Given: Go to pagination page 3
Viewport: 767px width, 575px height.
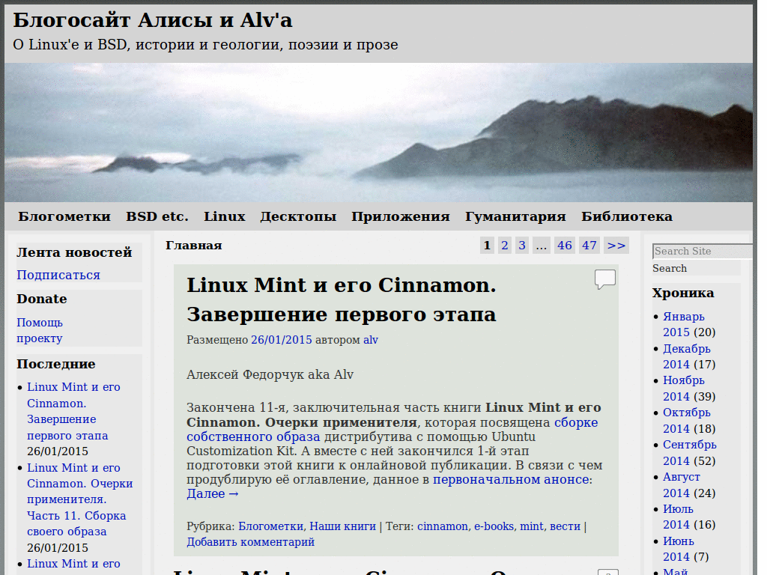Looking at the screenshot, I should pyautogui.click(x=522, y=246).
